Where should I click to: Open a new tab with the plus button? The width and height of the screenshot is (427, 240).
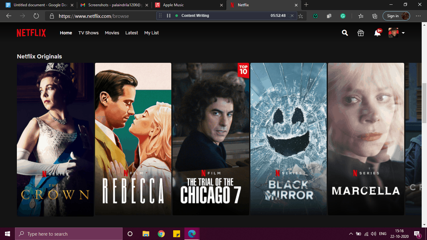pyautogui.click(x=306, y=5)
